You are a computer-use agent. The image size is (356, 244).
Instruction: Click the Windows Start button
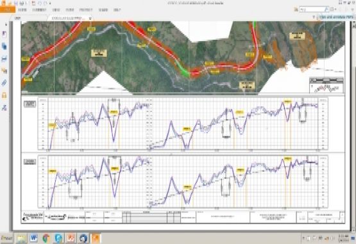coord(6,238)
